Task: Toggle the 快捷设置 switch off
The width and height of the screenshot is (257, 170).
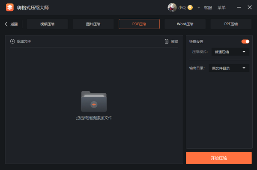Action: tap(245, 41)
